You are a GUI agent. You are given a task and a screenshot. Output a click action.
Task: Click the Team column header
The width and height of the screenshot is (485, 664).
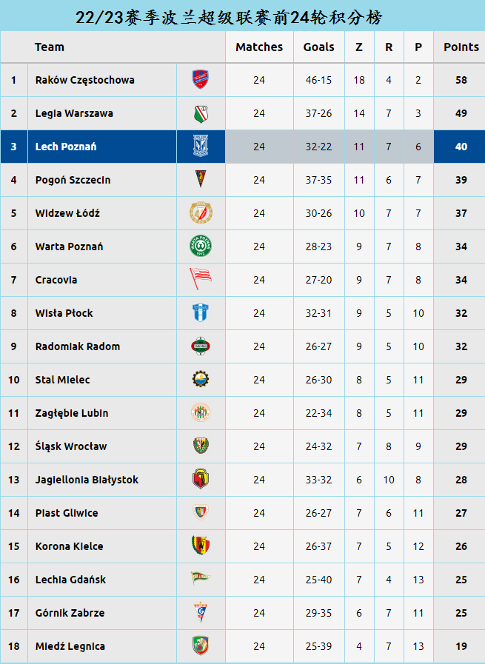[x=50, y=47]
